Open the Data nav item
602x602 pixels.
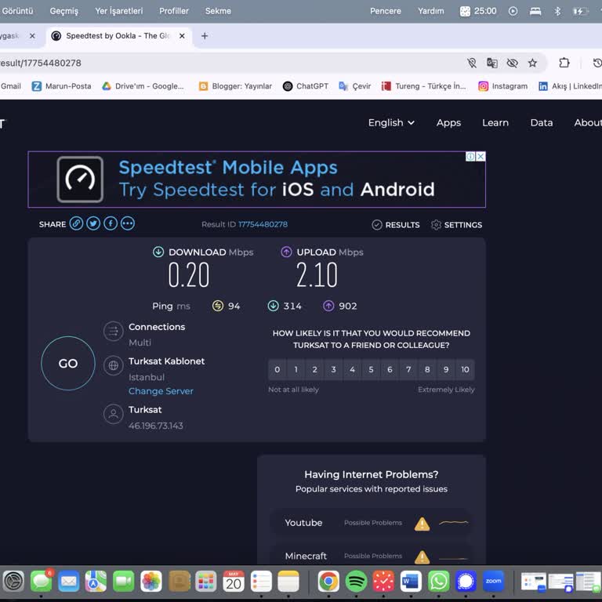point(542,122)
